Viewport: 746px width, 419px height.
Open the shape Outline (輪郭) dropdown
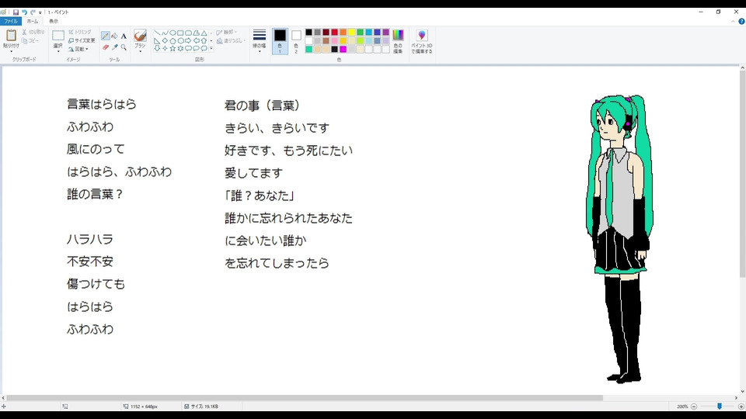point(227,33)
